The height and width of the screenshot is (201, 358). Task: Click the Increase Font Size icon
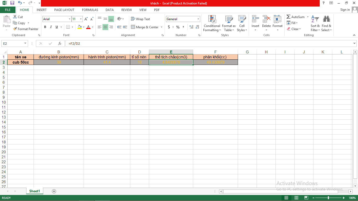coord(86,19)
